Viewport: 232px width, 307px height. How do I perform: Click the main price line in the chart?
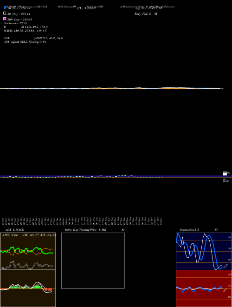coord(112,88)
